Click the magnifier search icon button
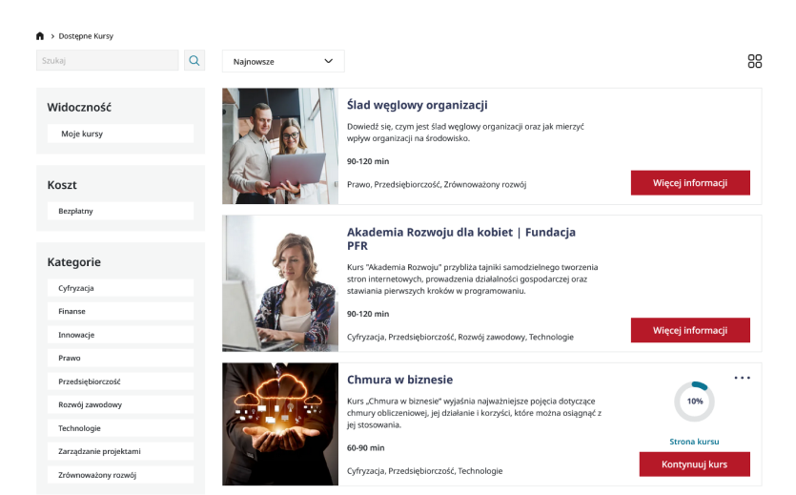Image resolution: width=796 pixels, height=495 pixels. click(x=194, y=61)
